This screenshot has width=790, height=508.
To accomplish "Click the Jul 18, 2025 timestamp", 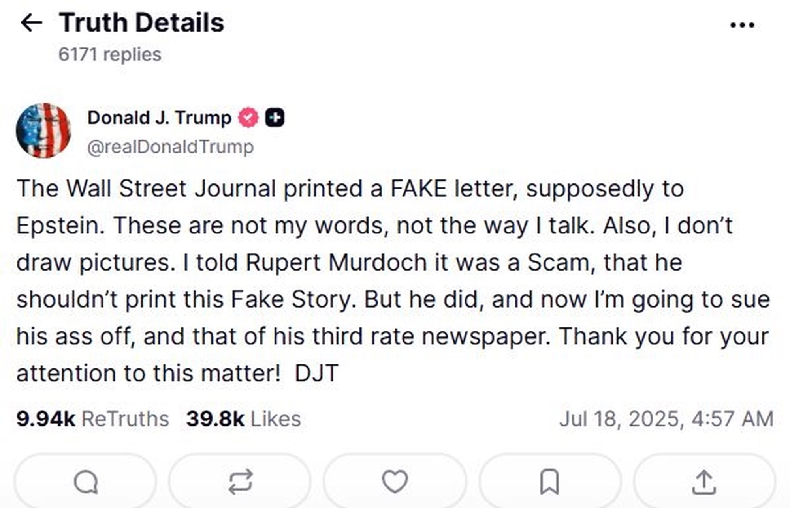I will click(666, 418).
